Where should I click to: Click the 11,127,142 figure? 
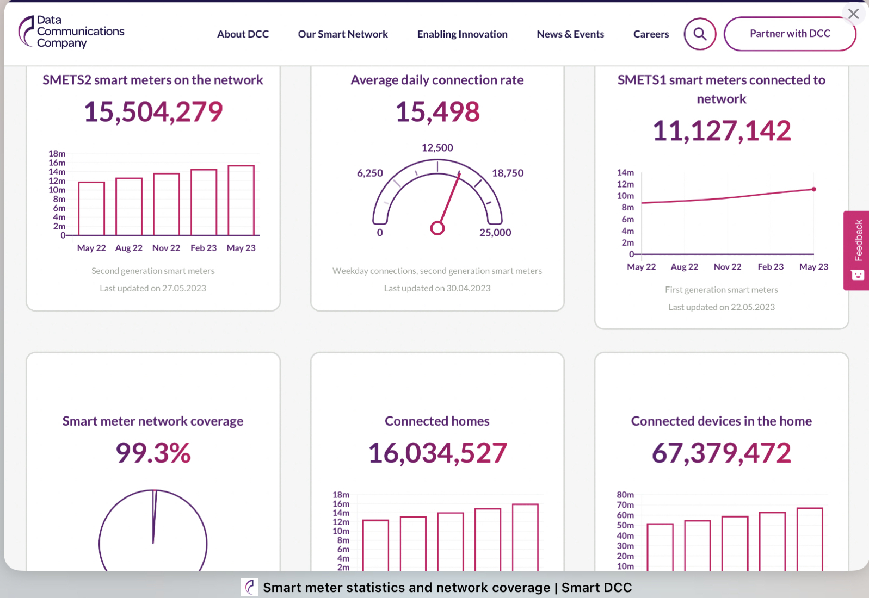pos(722,130)
